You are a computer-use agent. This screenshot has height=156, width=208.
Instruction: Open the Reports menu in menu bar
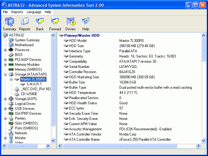coord(17,12)
